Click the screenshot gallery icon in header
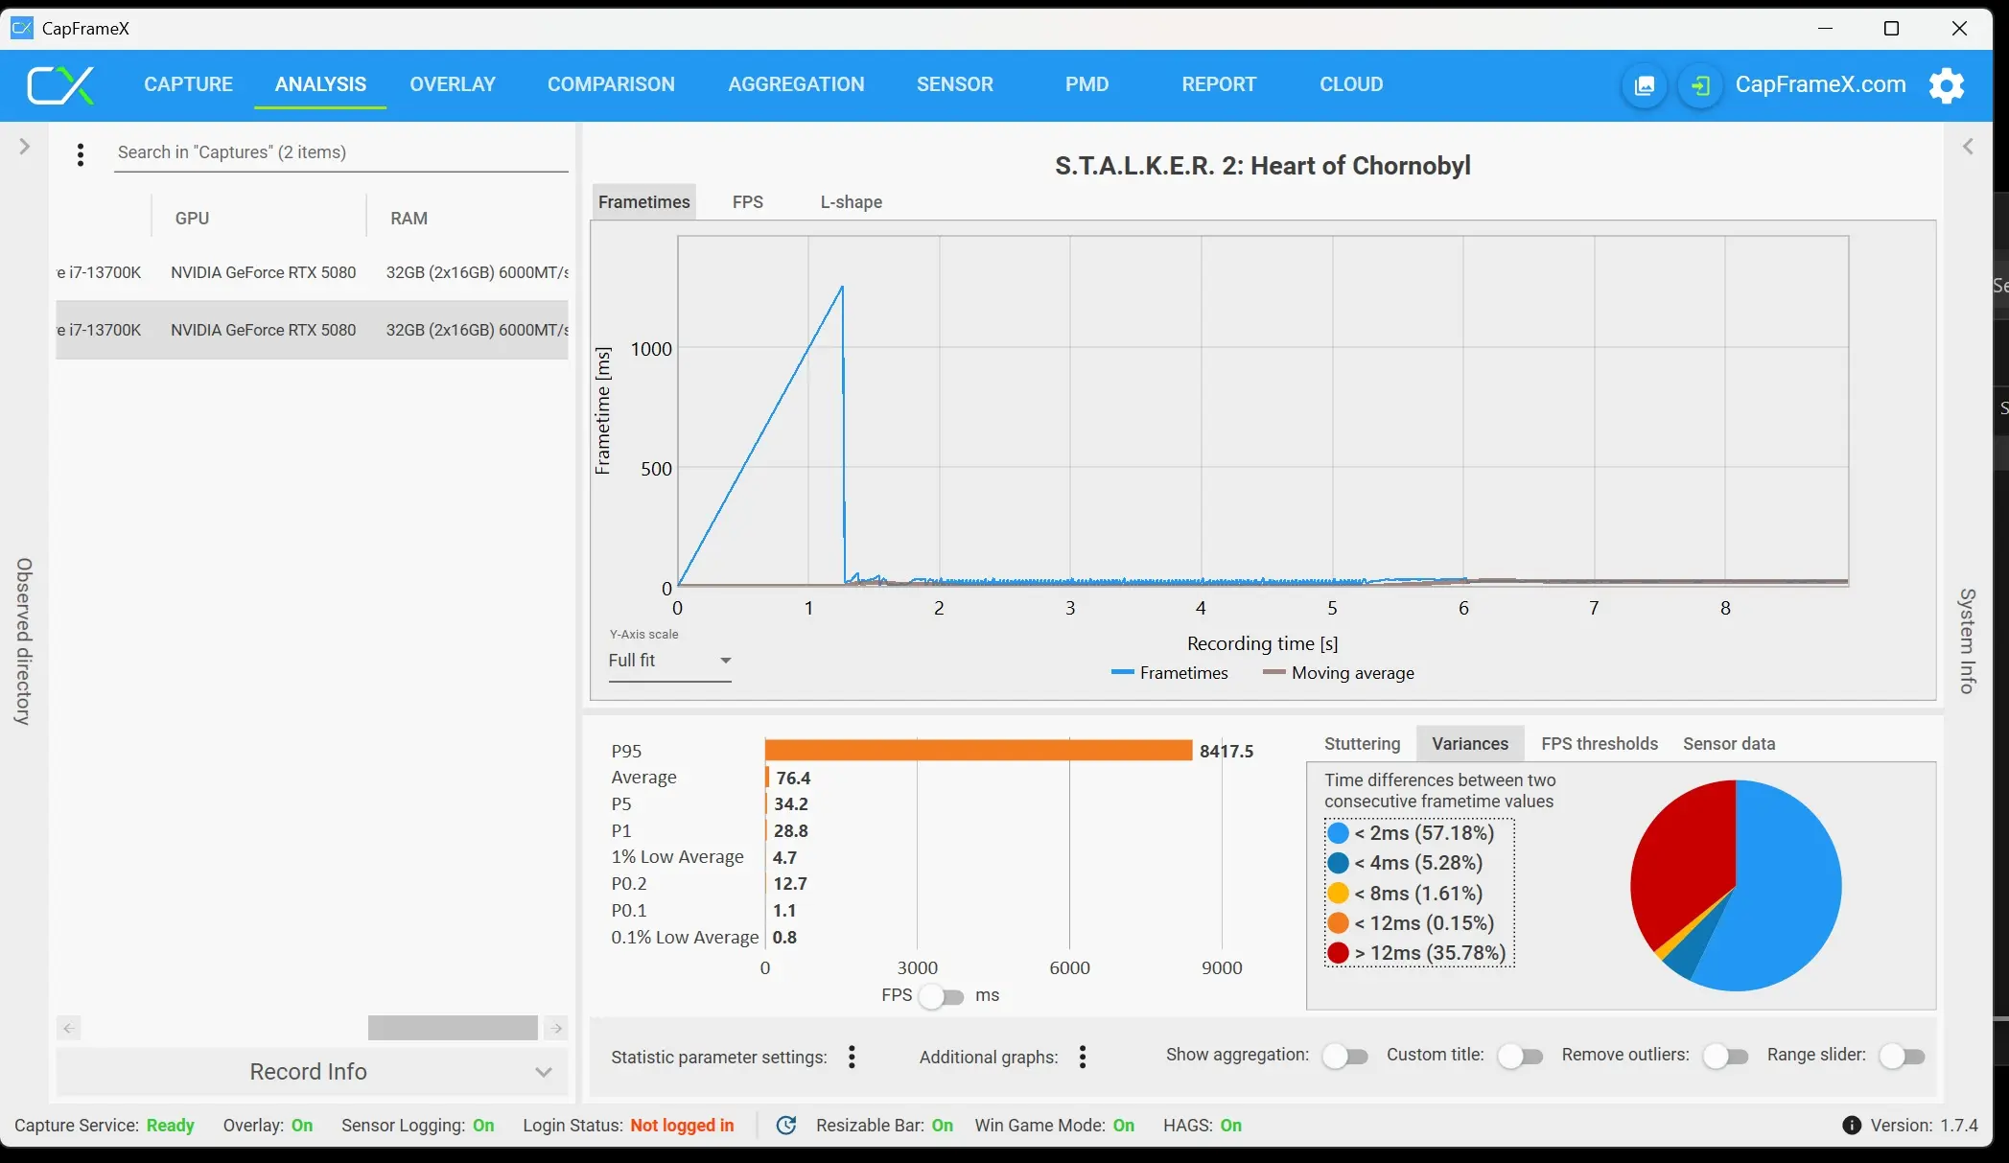The image size is (2009, 1163). click(x=1644, y=86)
